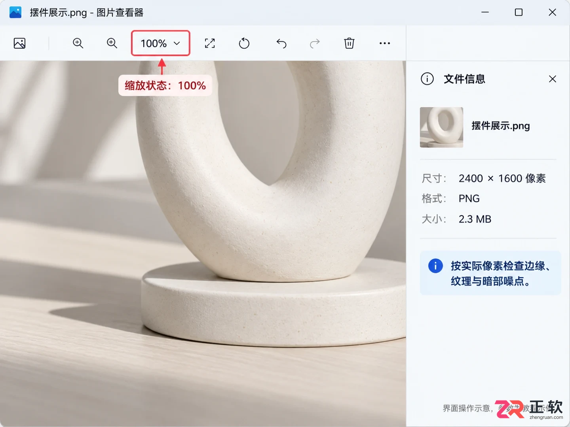Maximize the 图片查看器 window
This screenshot has width=570, height=427.
[x=519, y=12]
